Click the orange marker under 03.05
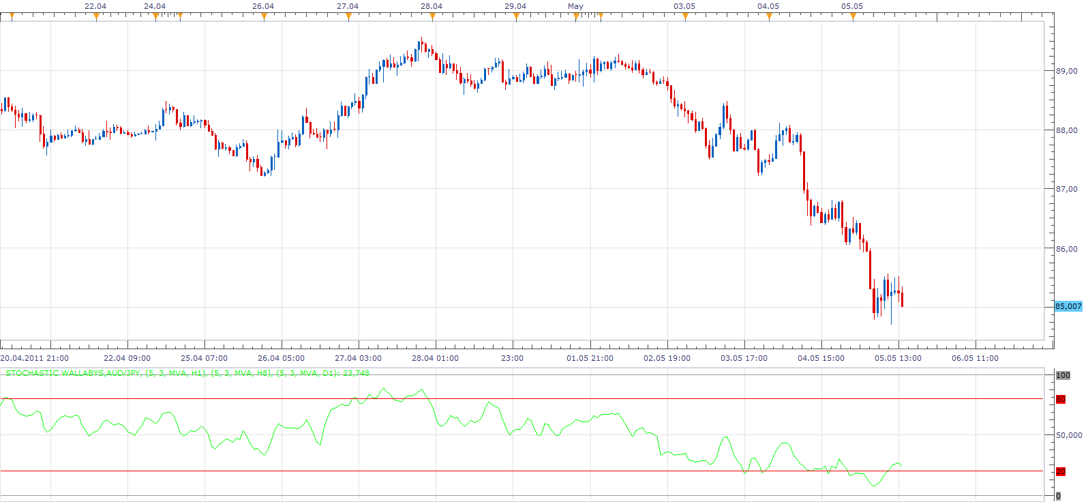The image size is (1088, 502). point(685,17)
